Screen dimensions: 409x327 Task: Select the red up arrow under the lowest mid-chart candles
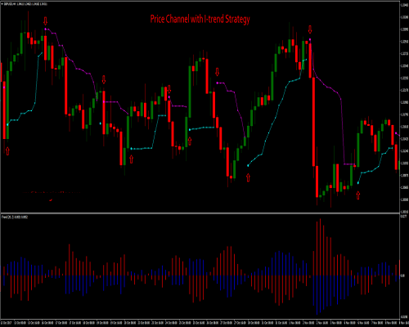pyautogui.click(x=248, y=177)
